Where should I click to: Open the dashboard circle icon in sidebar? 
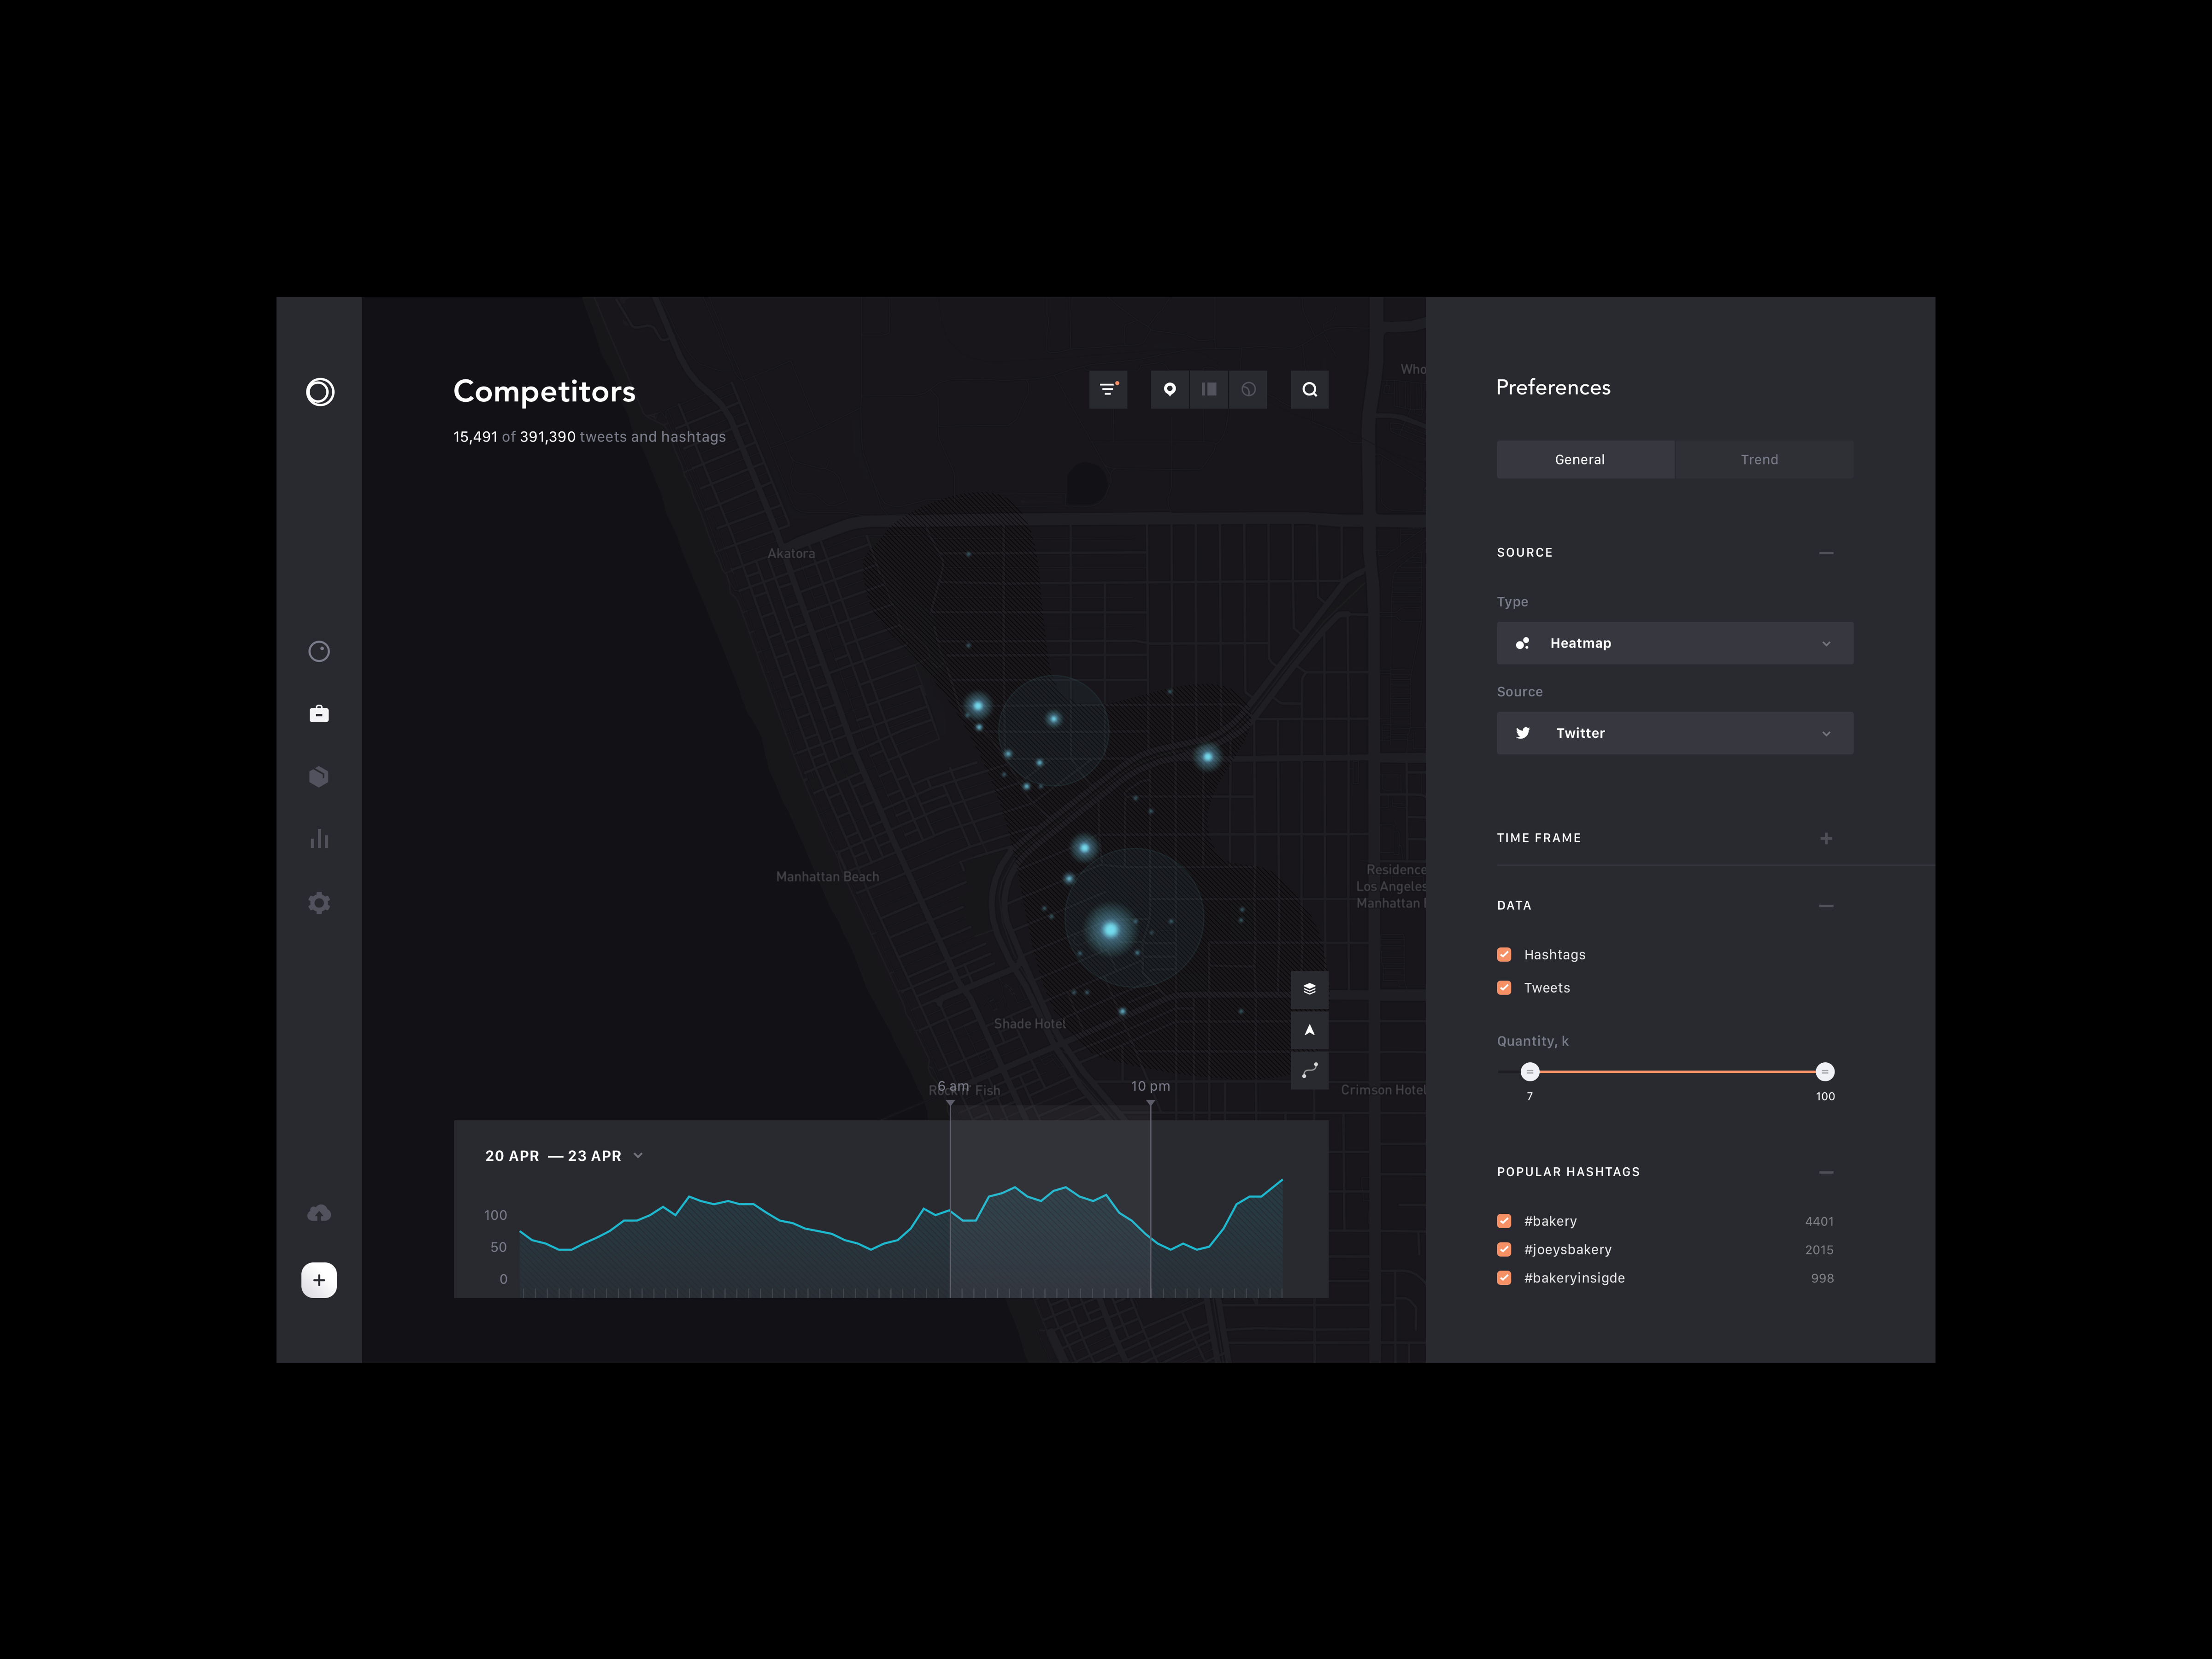(319, 652)
